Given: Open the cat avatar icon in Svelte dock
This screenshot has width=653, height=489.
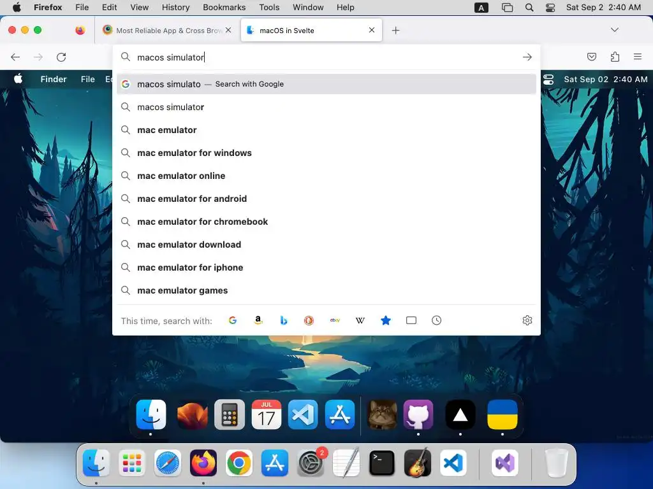Looking at the screenshot, I should [382, 415].
